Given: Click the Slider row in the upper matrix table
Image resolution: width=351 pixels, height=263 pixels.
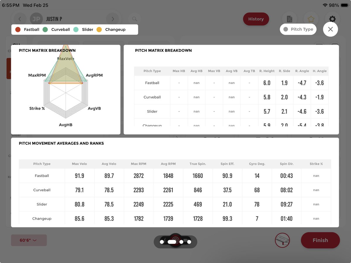Looking at the screenshot, I should 231,112.
